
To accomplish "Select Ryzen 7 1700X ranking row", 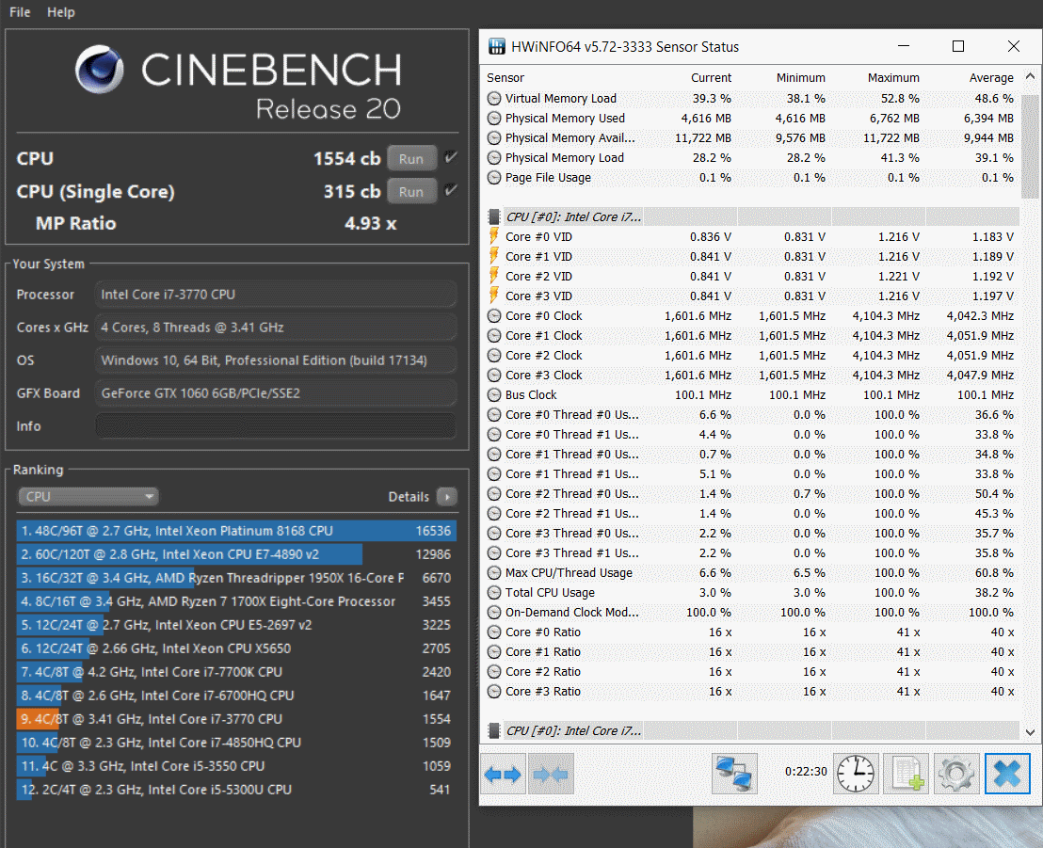I will coord(236,601).
